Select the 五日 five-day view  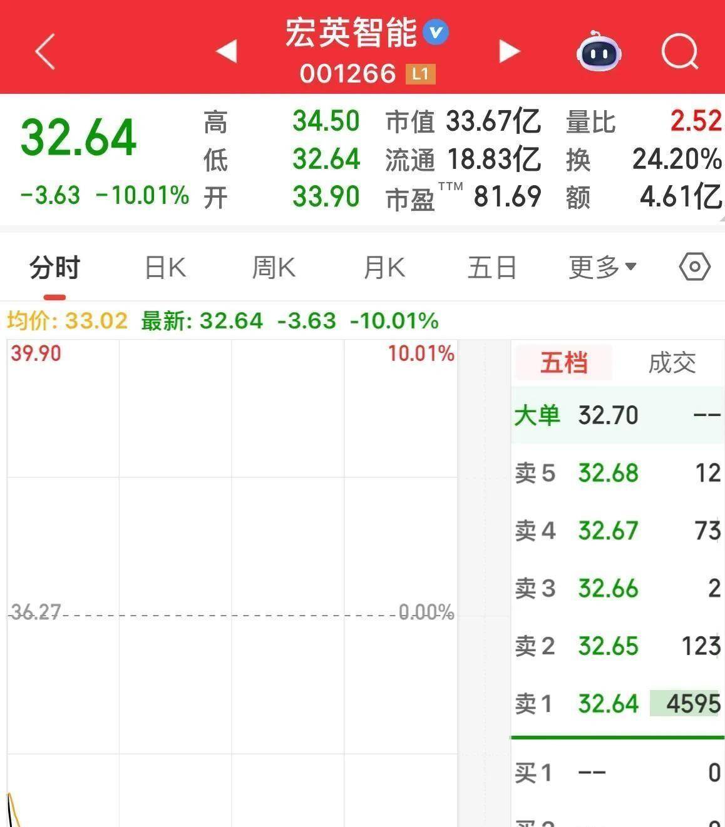[492, 267]
